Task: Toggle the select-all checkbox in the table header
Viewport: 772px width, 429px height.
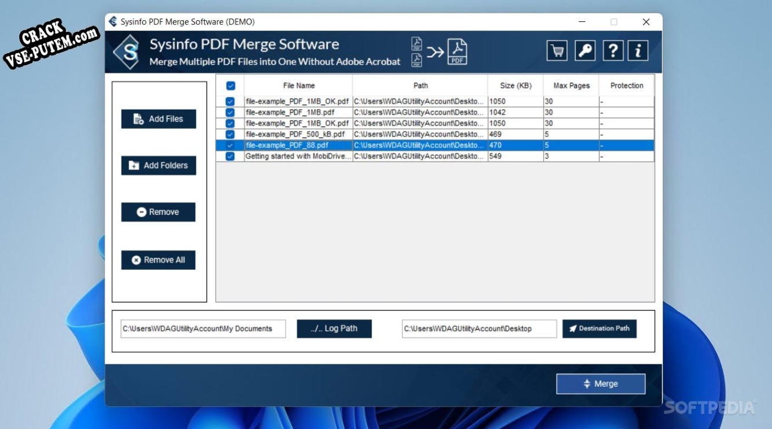Action: (231, 85)
